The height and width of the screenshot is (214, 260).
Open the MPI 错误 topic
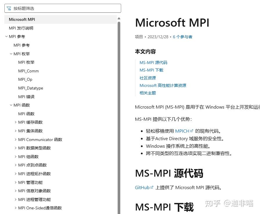click(26, 96)
